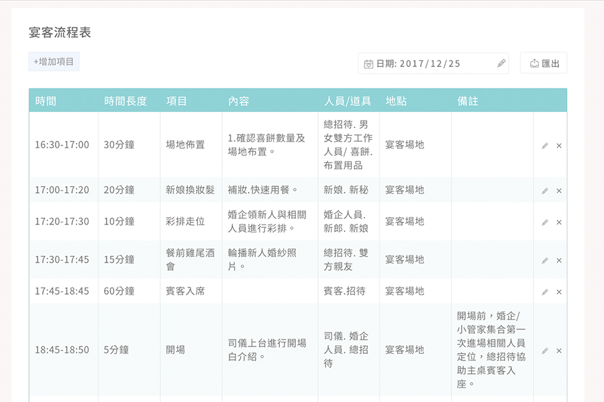Click the 時間 column header

pos(46,101)
